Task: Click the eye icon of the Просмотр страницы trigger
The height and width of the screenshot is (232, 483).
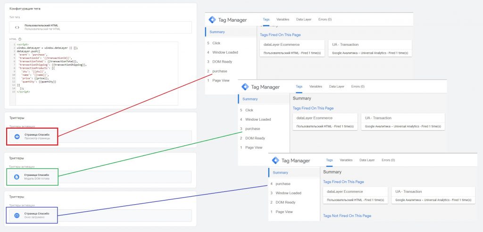Action: (x=17, y=136)
